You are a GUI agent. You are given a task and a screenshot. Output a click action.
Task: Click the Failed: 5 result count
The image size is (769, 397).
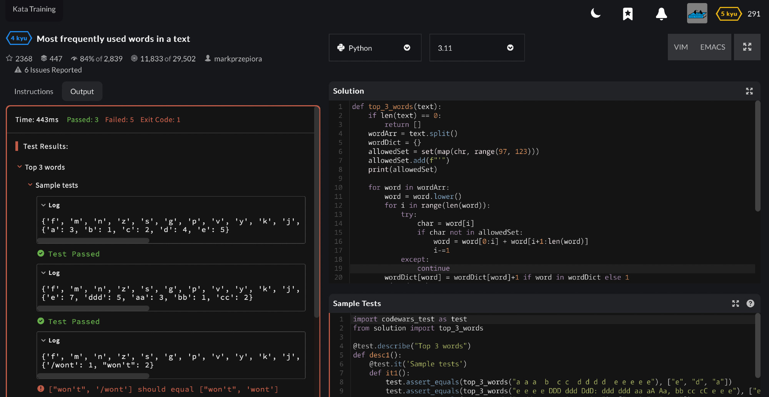click(x=120, y=119)
